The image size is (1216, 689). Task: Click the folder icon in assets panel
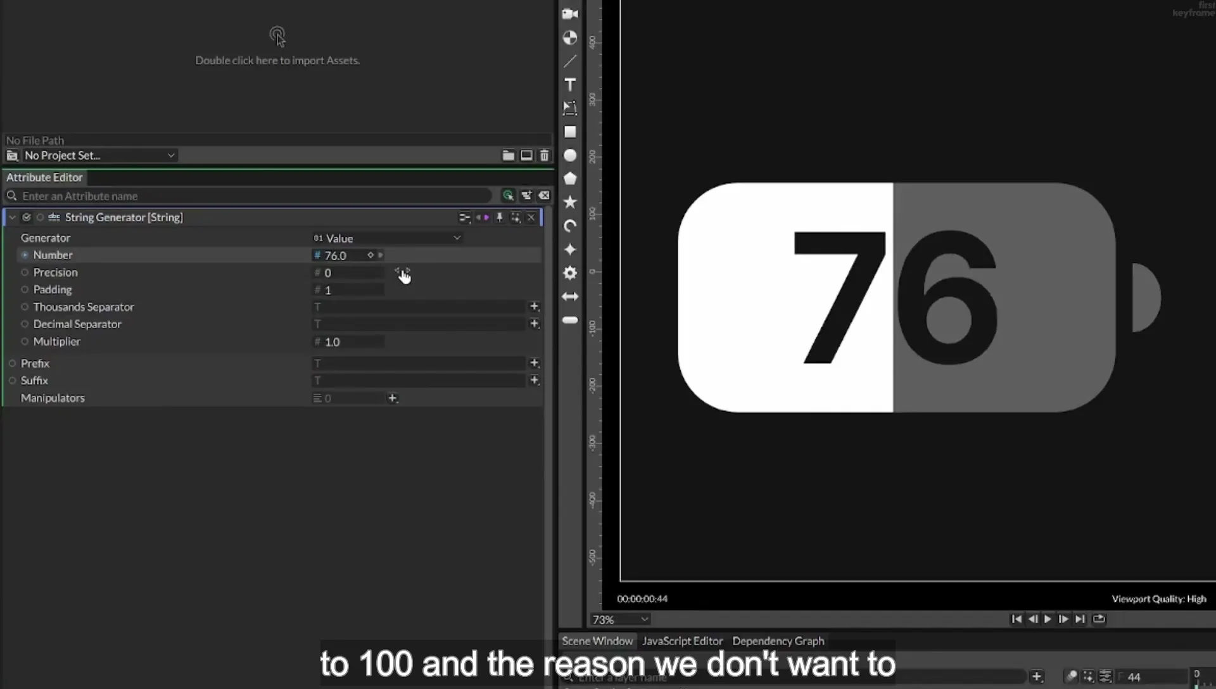508,155
